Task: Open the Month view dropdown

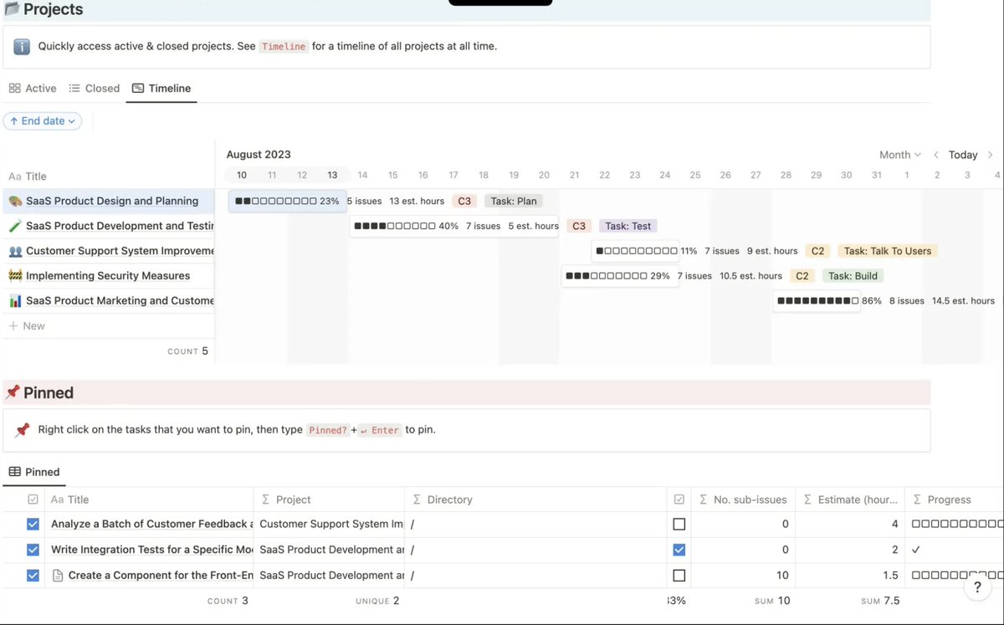Action: 898,155
